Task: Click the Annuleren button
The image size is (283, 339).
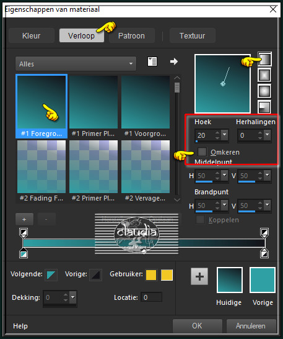Action: 251,326
